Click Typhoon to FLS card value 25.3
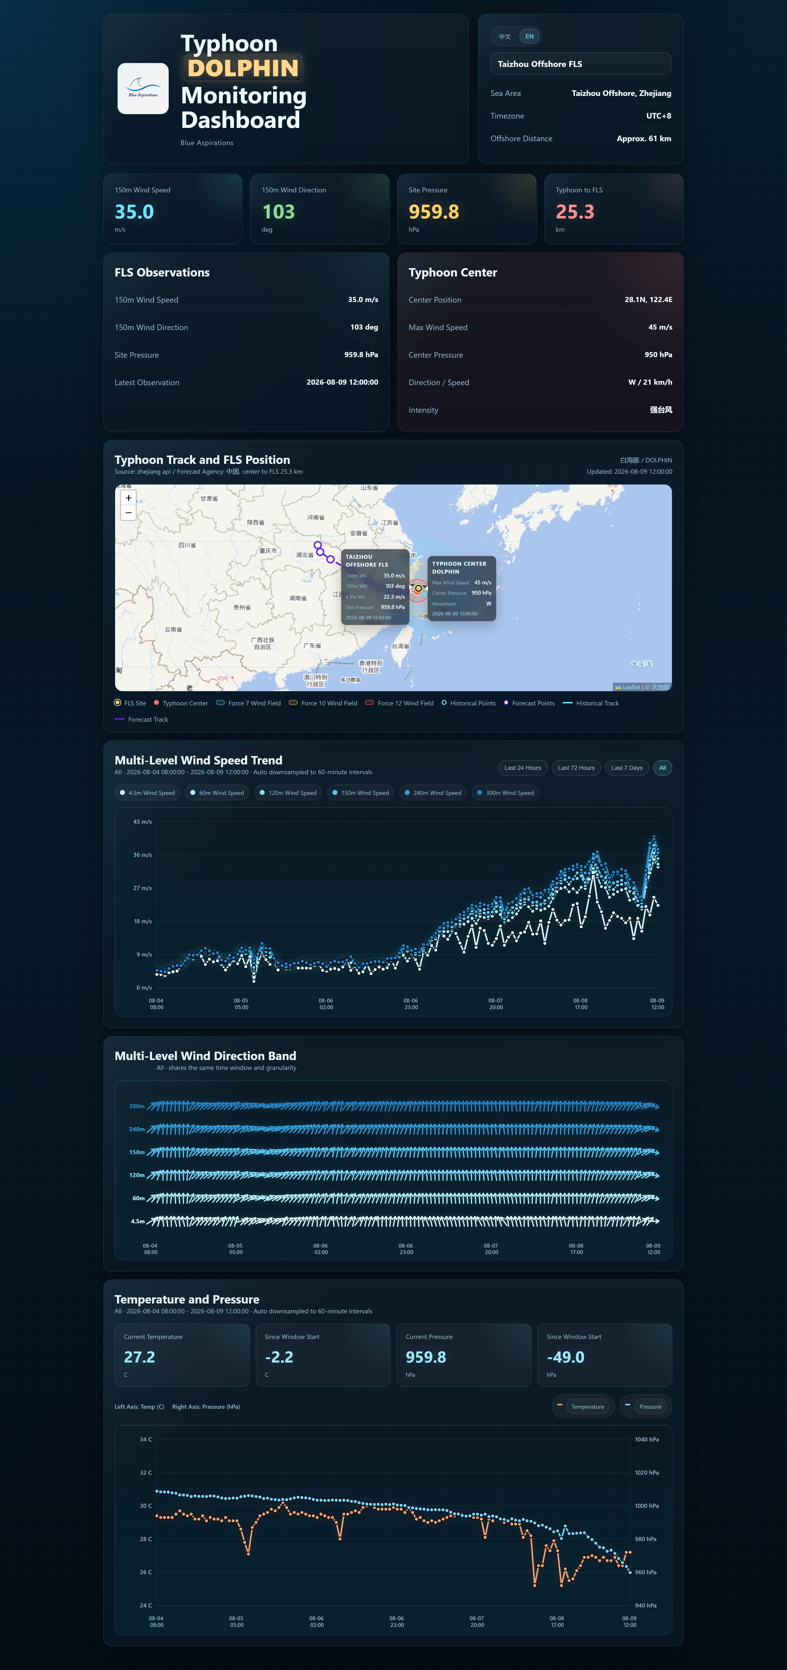 [x=575, y=212]
